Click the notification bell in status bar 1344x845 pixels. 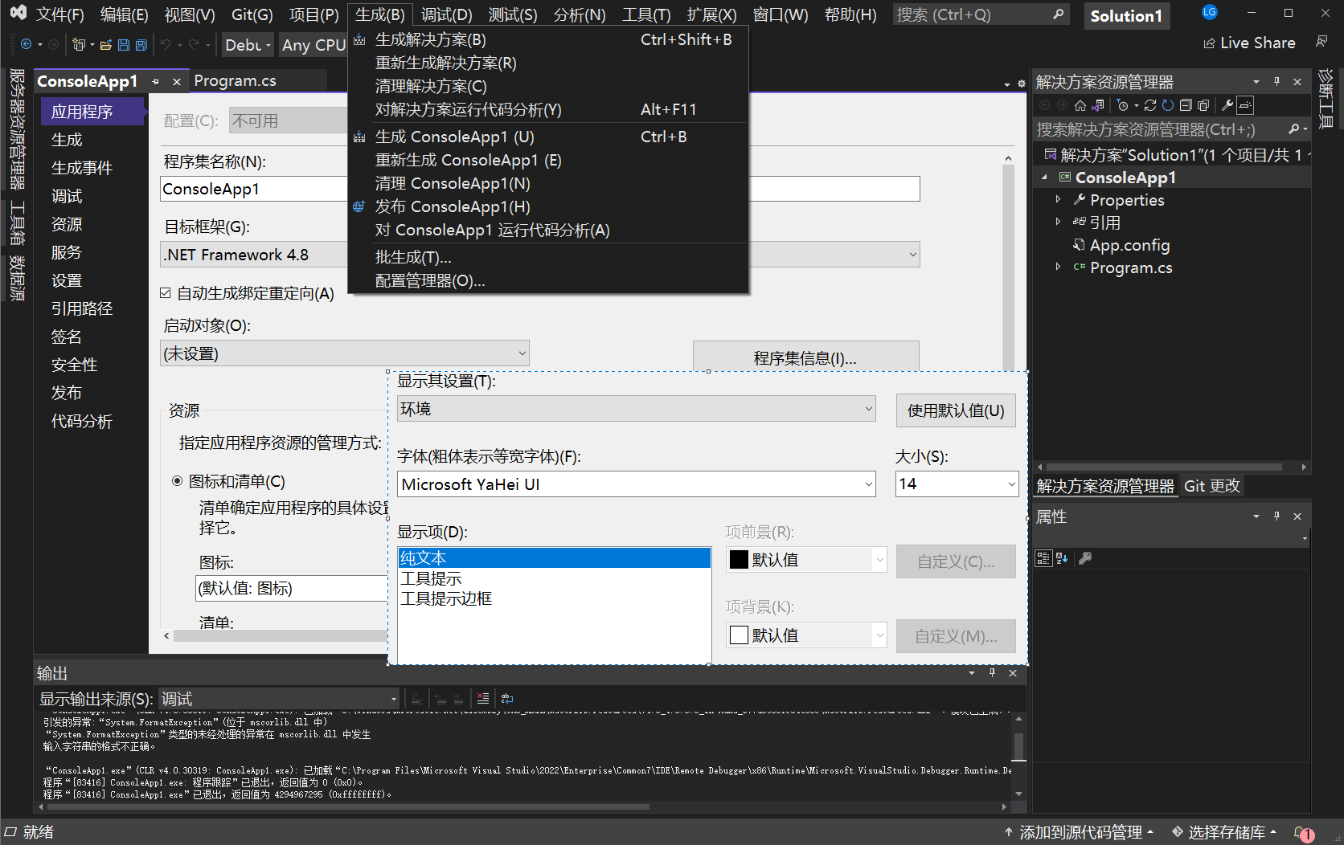[x=1304, y=833]
